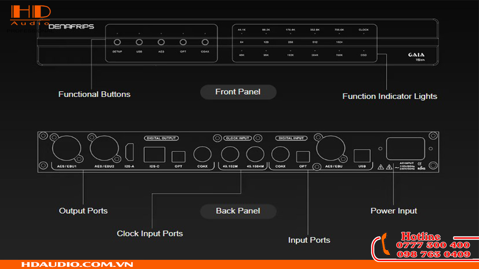The height and width of the screenshot is (269, 479).
Task: Click the AES/EBU1 XLR output connector
Action: pyautogui.click(x=67, y=148)
